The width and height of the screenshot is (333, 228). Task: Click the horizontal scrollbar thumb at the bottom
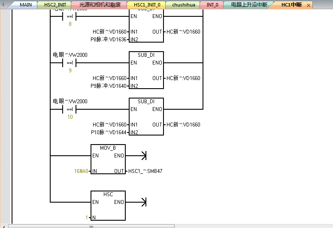tap(91, 226)
